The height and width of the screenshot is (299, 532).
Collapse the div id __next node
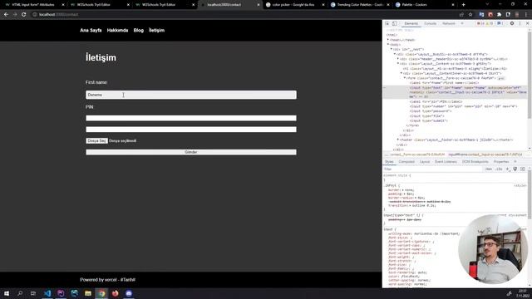tap(392, 49)
